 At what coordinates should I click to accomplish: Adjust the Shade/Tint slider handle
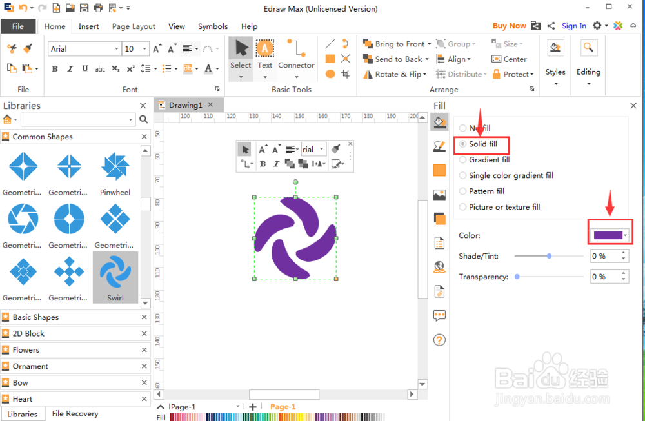click(x=549, y=256)
